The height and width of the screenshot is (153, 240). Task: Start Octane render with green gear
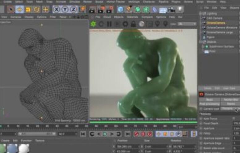(x=93, y=24)
